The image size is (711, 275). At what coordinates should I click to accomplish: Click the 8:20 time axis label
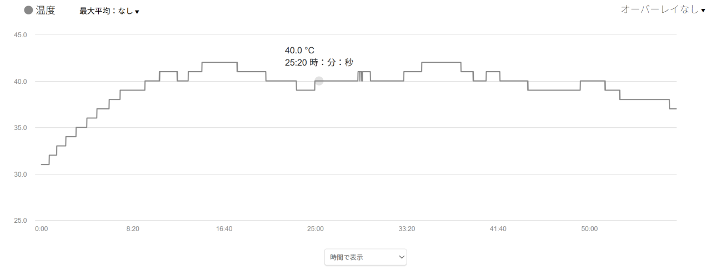coord(133,229)
